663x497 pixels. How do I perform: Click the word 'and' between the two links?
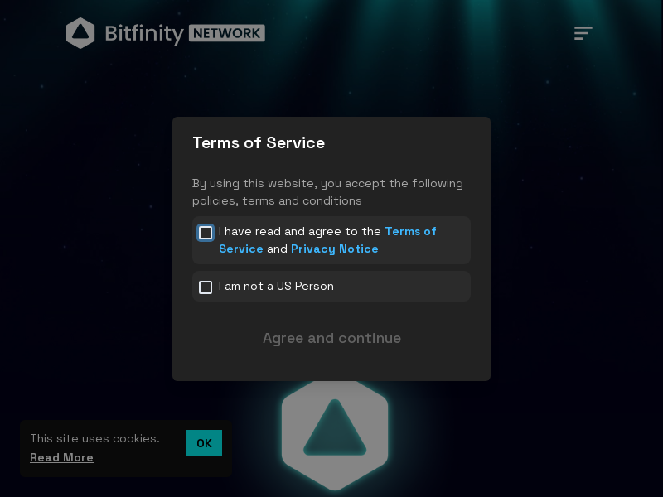click(277, 249)
